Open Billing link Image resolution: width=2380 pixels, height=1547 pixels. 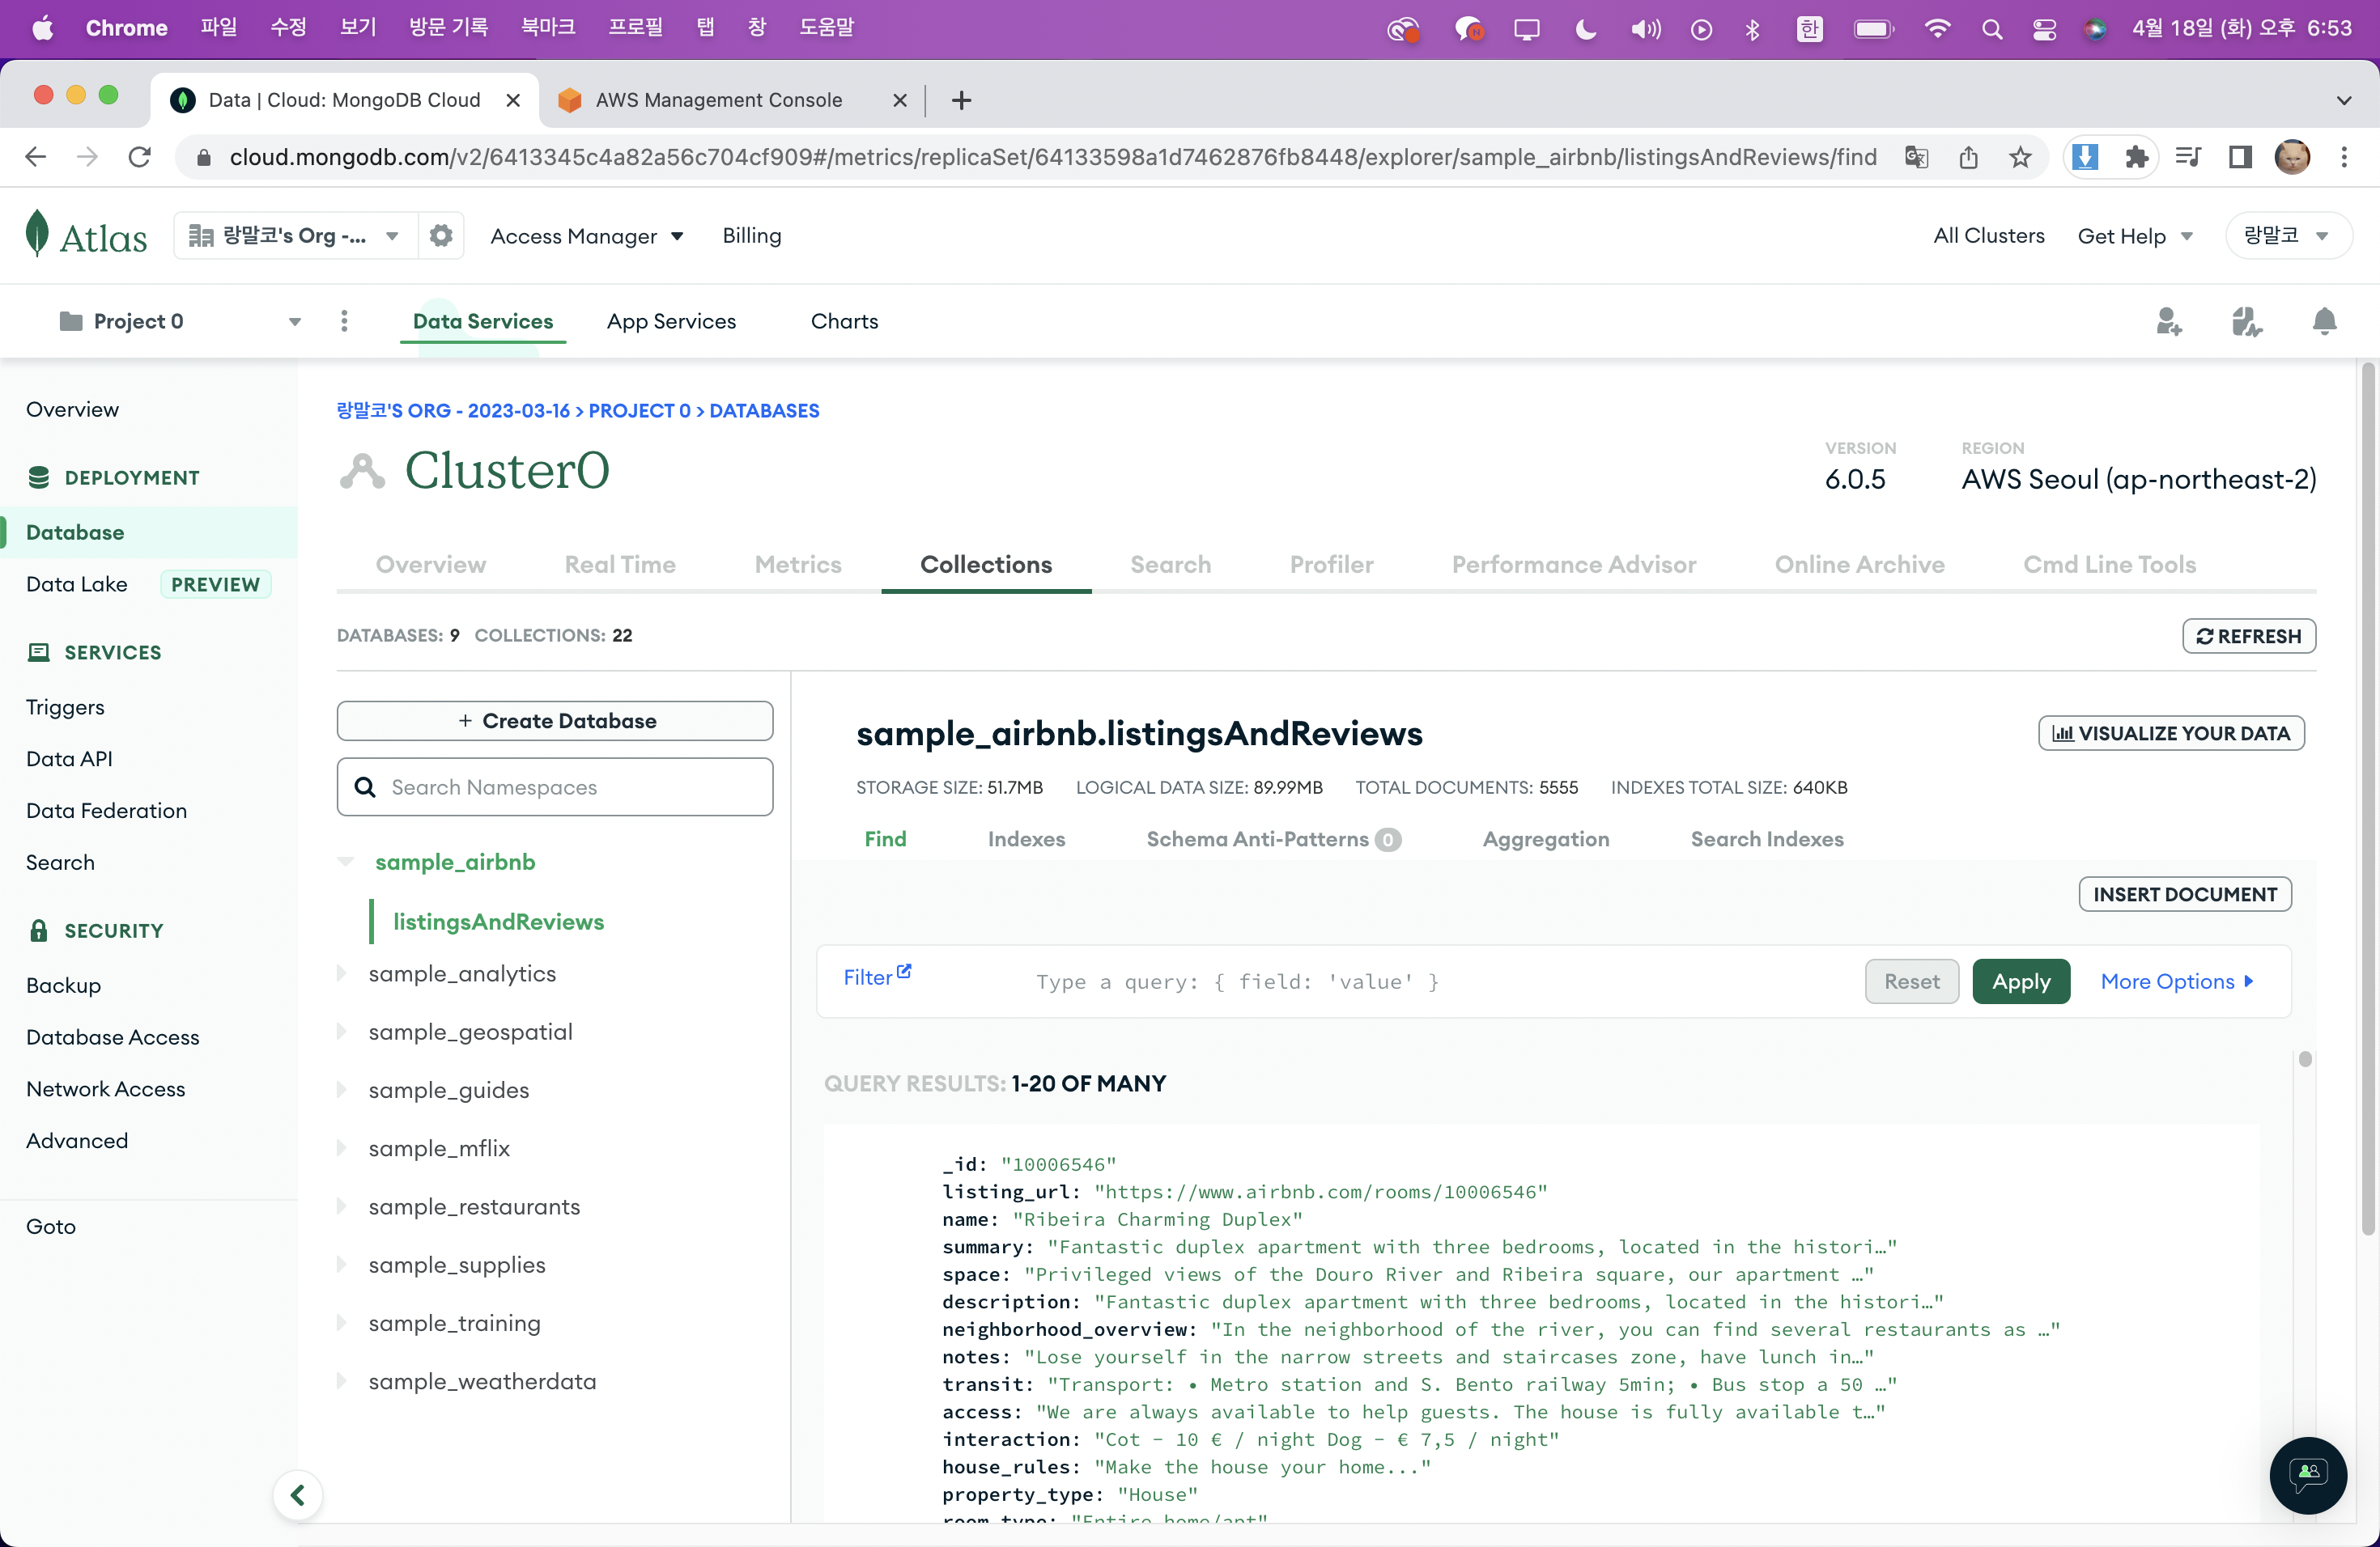point(752,235)
